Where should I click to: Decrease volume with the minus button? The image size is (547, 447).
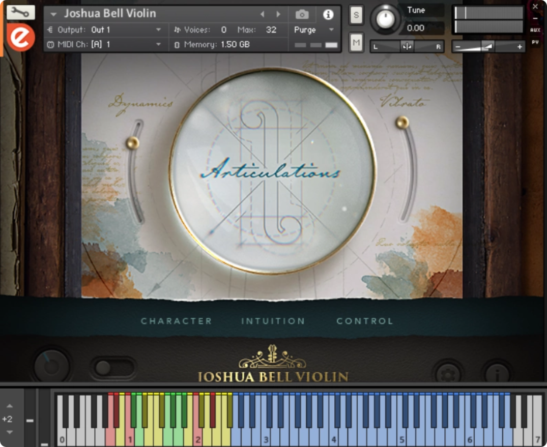[458, 47]
